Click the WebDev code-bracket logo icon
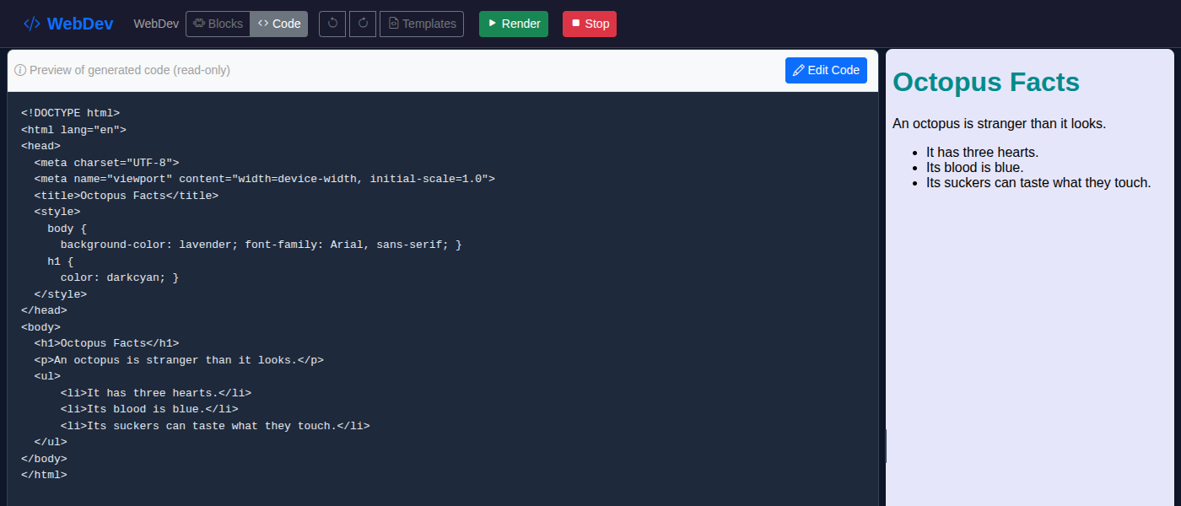The image size is (1181, 506). click(31, 24)
